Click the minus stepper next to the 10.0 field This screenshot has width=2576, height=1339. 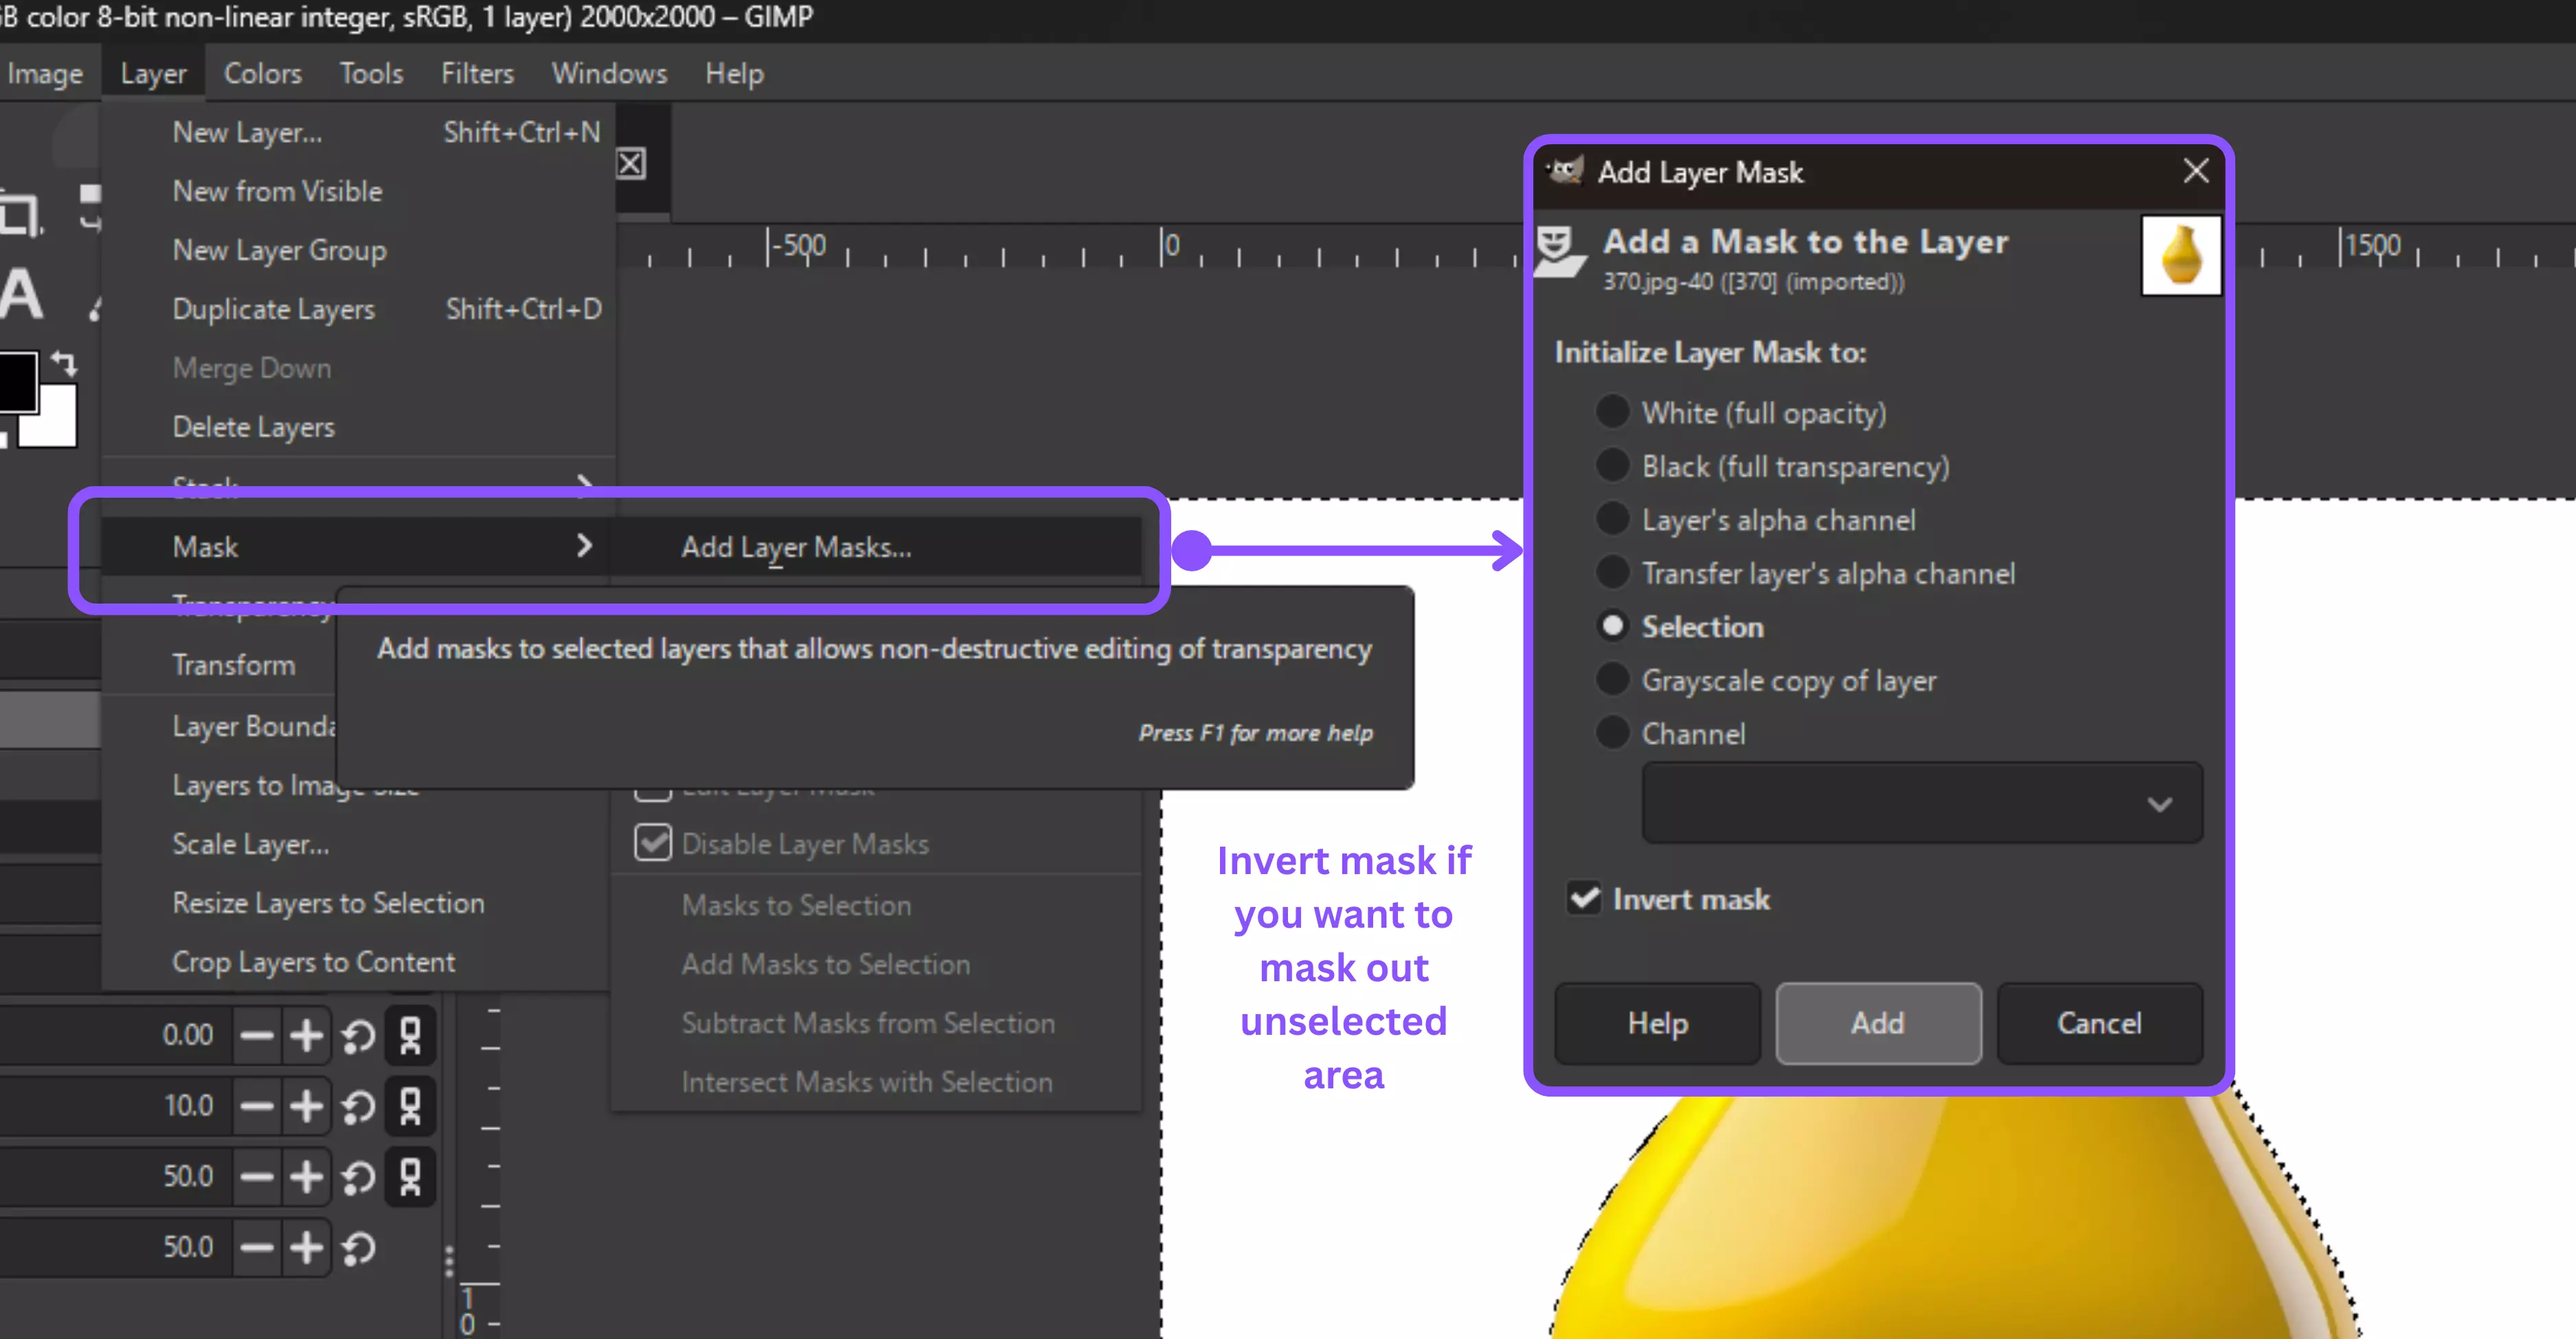(x=257, y=1106)
